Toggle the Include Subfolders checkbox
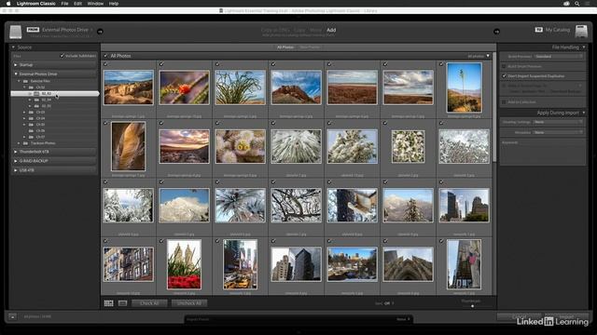This screenshot has height=335, width=597. tap(62, 56)
